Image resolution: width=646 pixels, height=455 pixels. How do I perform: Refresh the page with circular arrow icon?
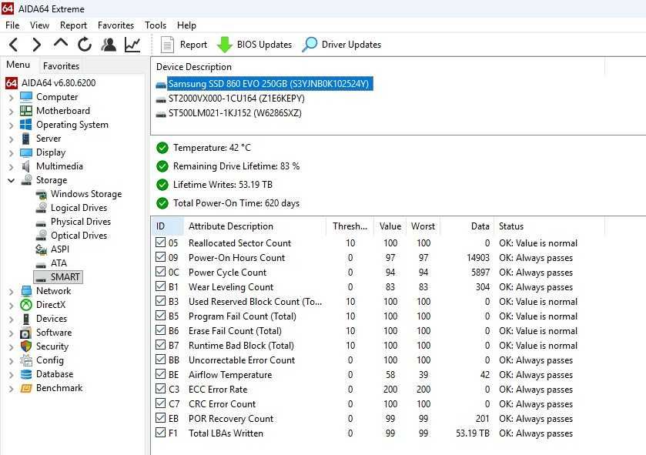point(85,45)
